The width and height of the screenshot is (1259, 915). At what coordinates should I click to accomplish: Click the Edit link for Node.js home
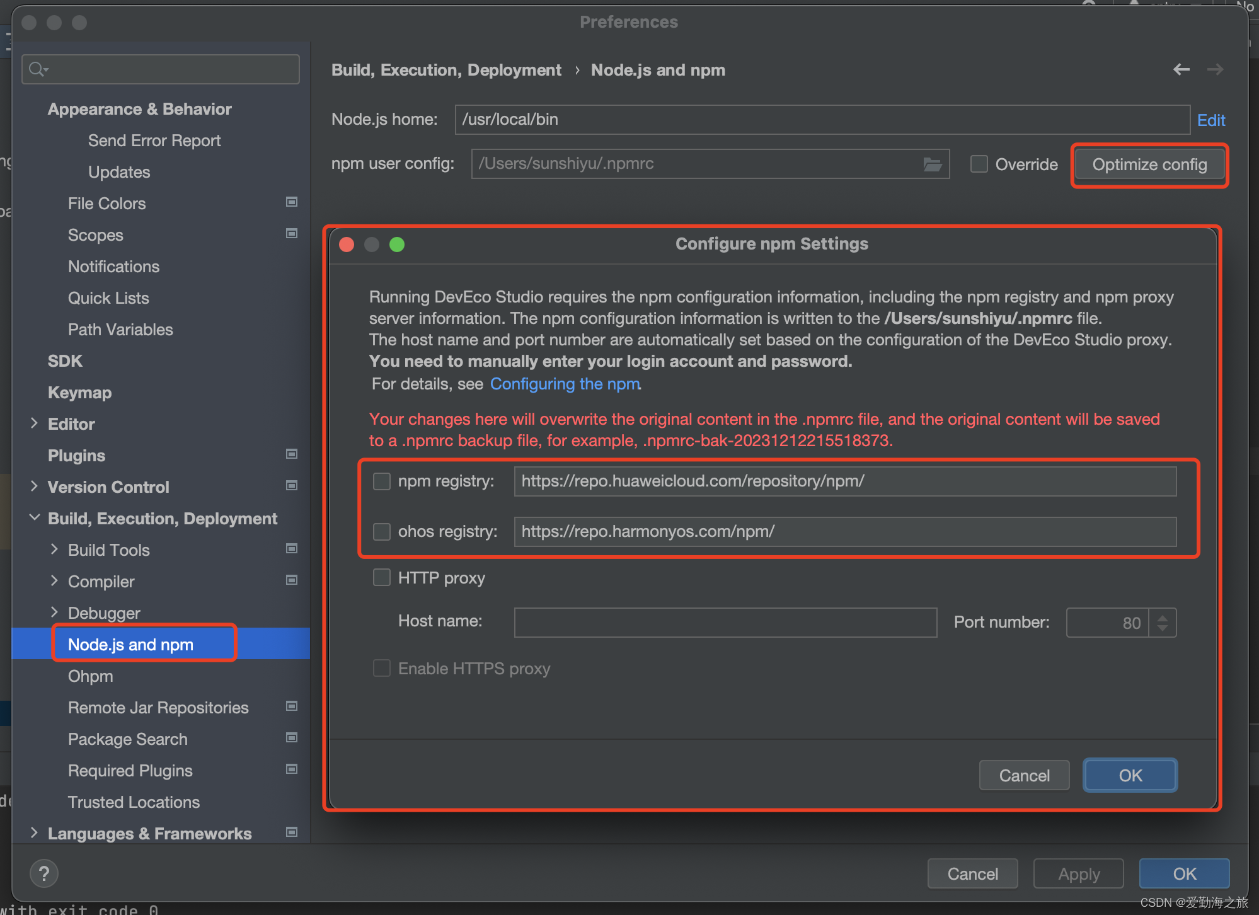click(x=1211, y=120)
